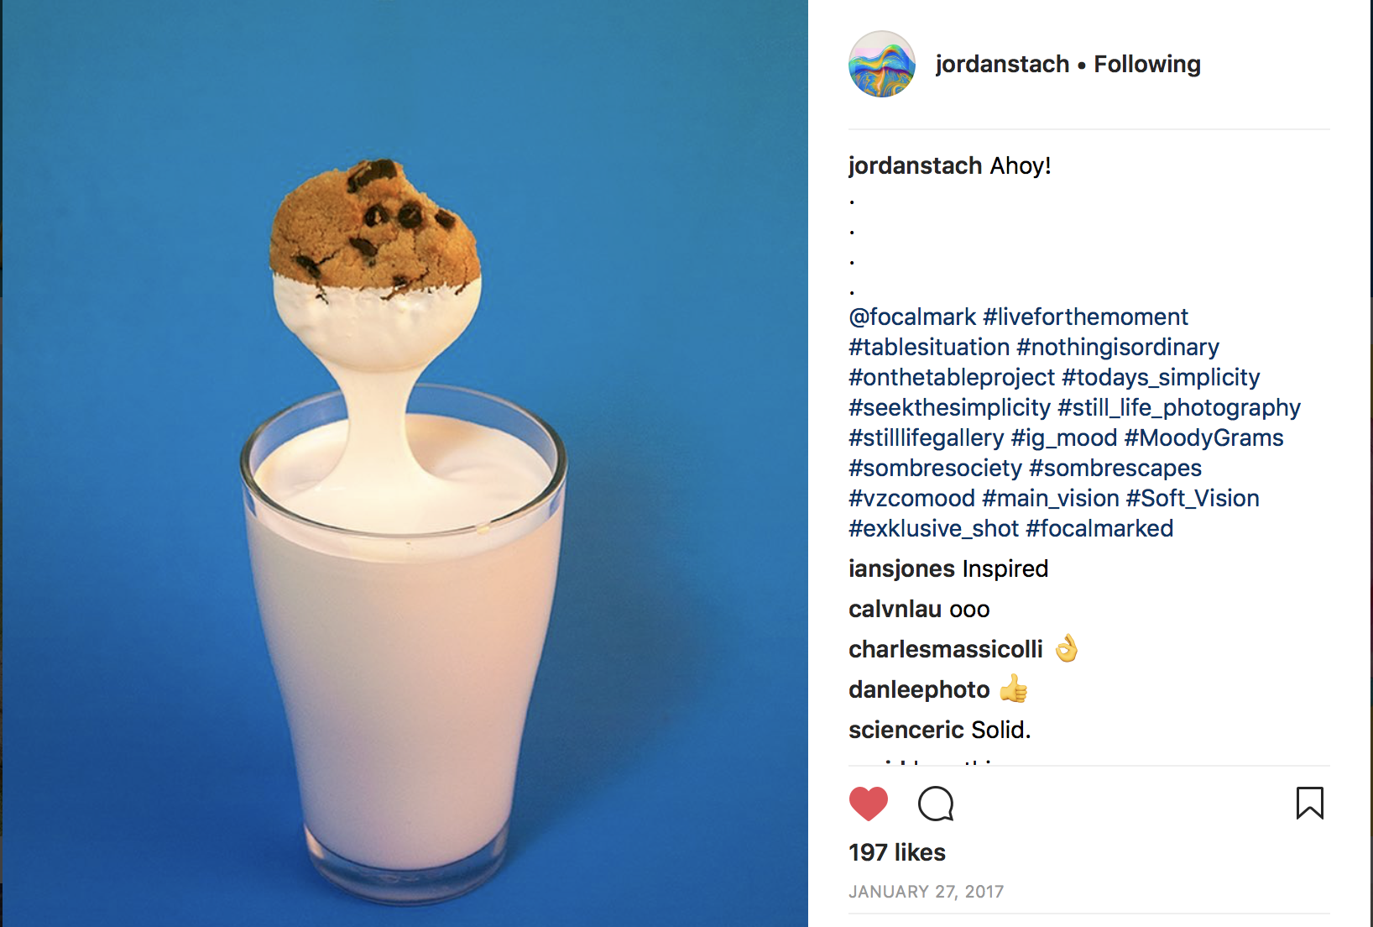
Task: View the 197 likes list
Action: pyautogui.click(x=897, y=852)
